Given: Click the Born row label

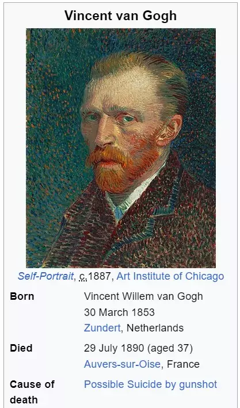Looking at the screenshot, I should [22, 296].
